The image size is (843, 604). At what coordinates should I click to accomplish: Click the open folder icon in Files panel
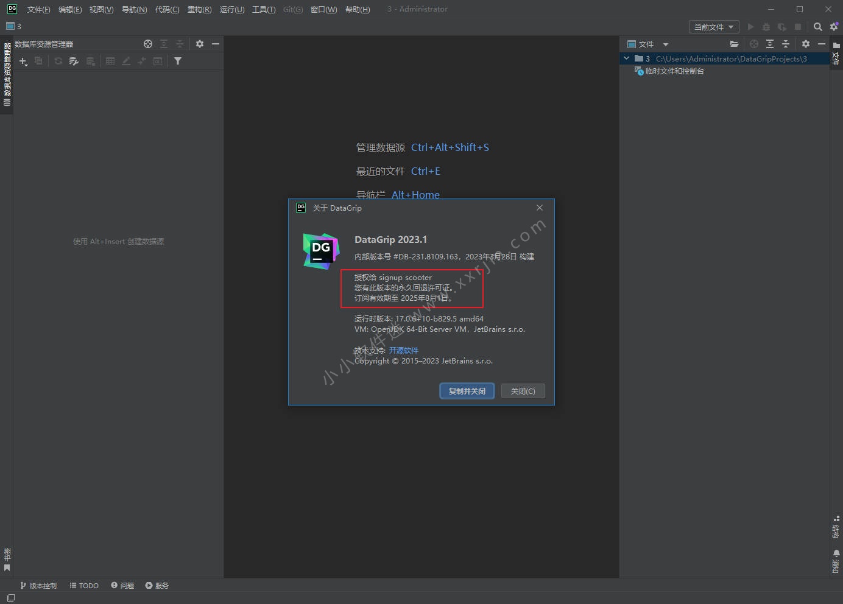tap(734, 44)
